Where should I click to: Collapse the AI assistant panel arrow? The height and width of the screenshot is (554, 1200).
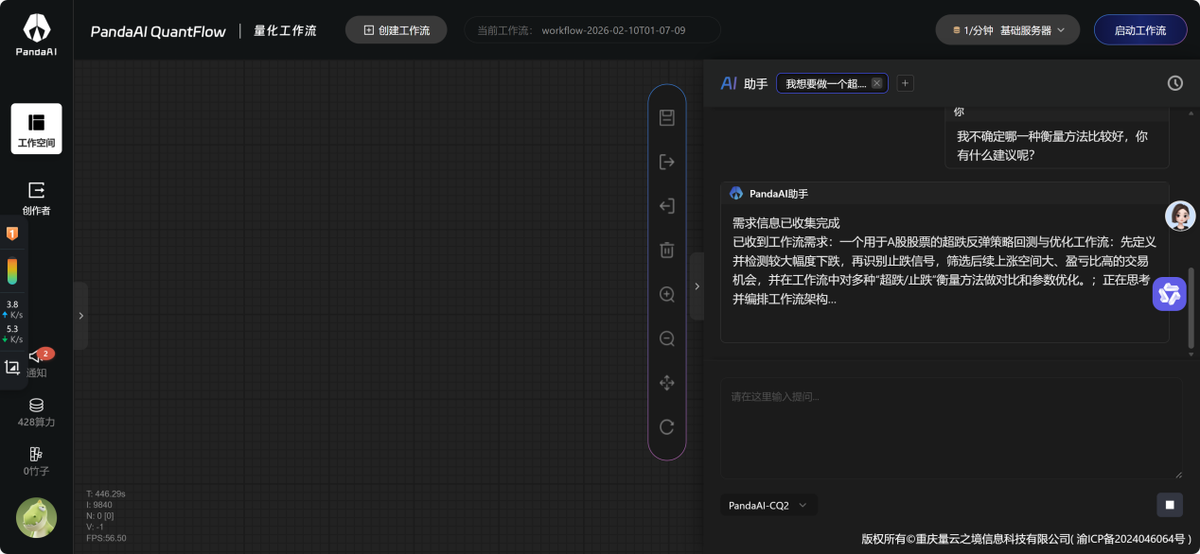[697, 286]
